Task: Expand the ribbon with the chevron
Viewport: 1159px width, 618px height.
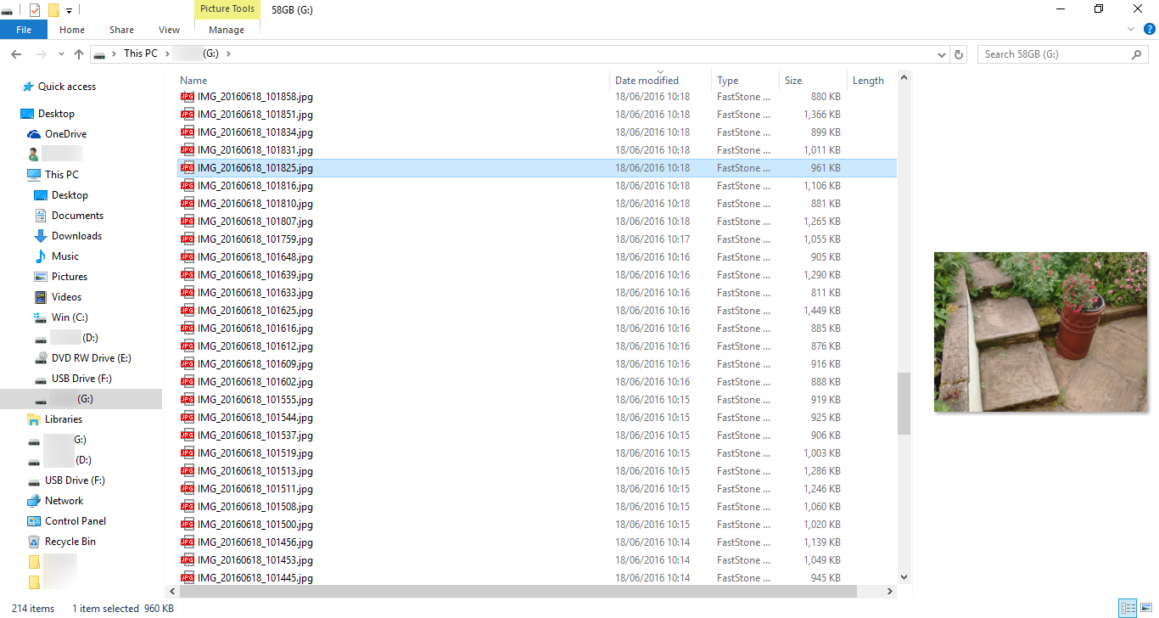Action: pos(1131,29)
